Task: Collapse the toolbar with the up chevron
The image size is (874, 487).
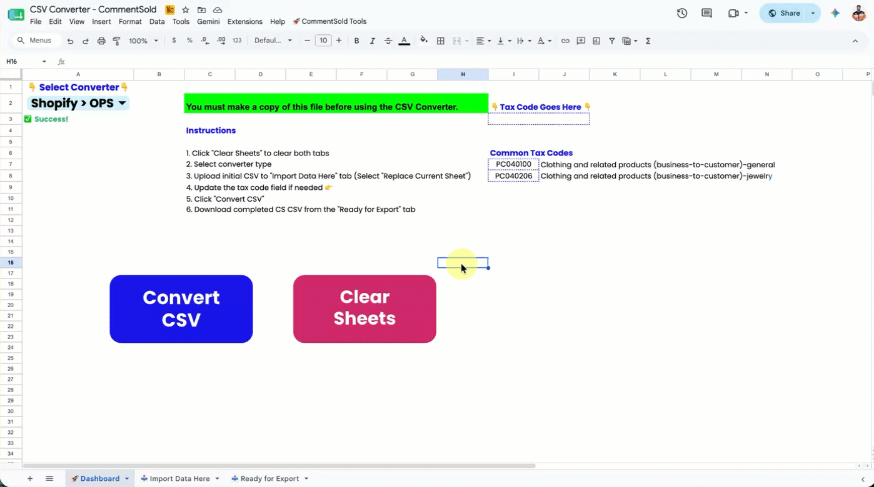Action: (x=855, y=41)
